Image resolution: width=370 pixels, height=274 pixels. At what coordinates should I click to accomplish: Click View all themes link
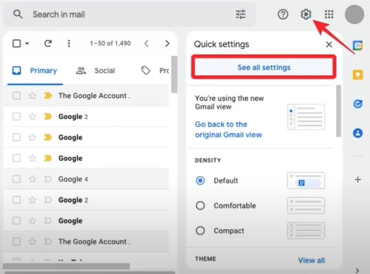pyautogui.click(x=311, y=261)
